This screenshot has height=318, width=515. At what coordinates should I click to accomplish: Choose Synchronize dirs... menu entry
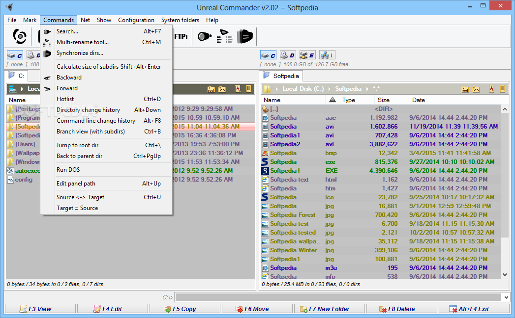click(106, 53)
